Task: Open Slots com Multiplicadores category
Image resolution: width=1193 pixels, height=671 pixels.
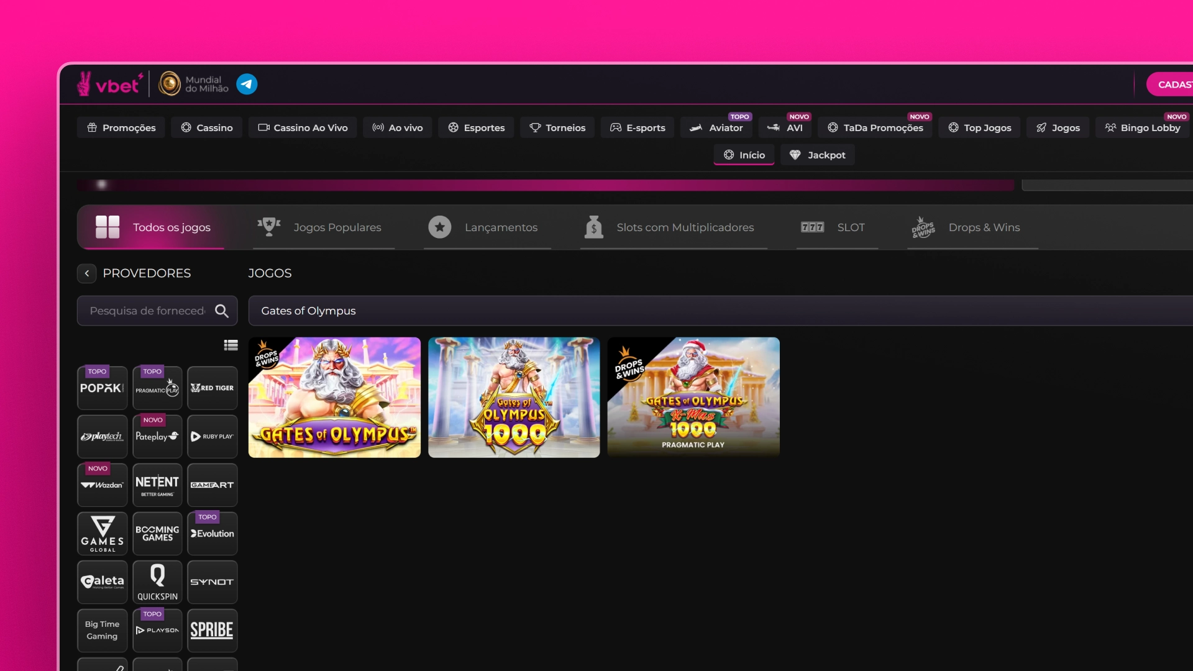Action: [674, 227]
